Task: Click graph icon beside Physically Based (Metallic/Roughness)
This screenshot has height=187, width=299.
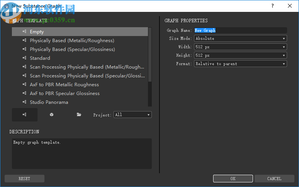Action: point(25,40)
